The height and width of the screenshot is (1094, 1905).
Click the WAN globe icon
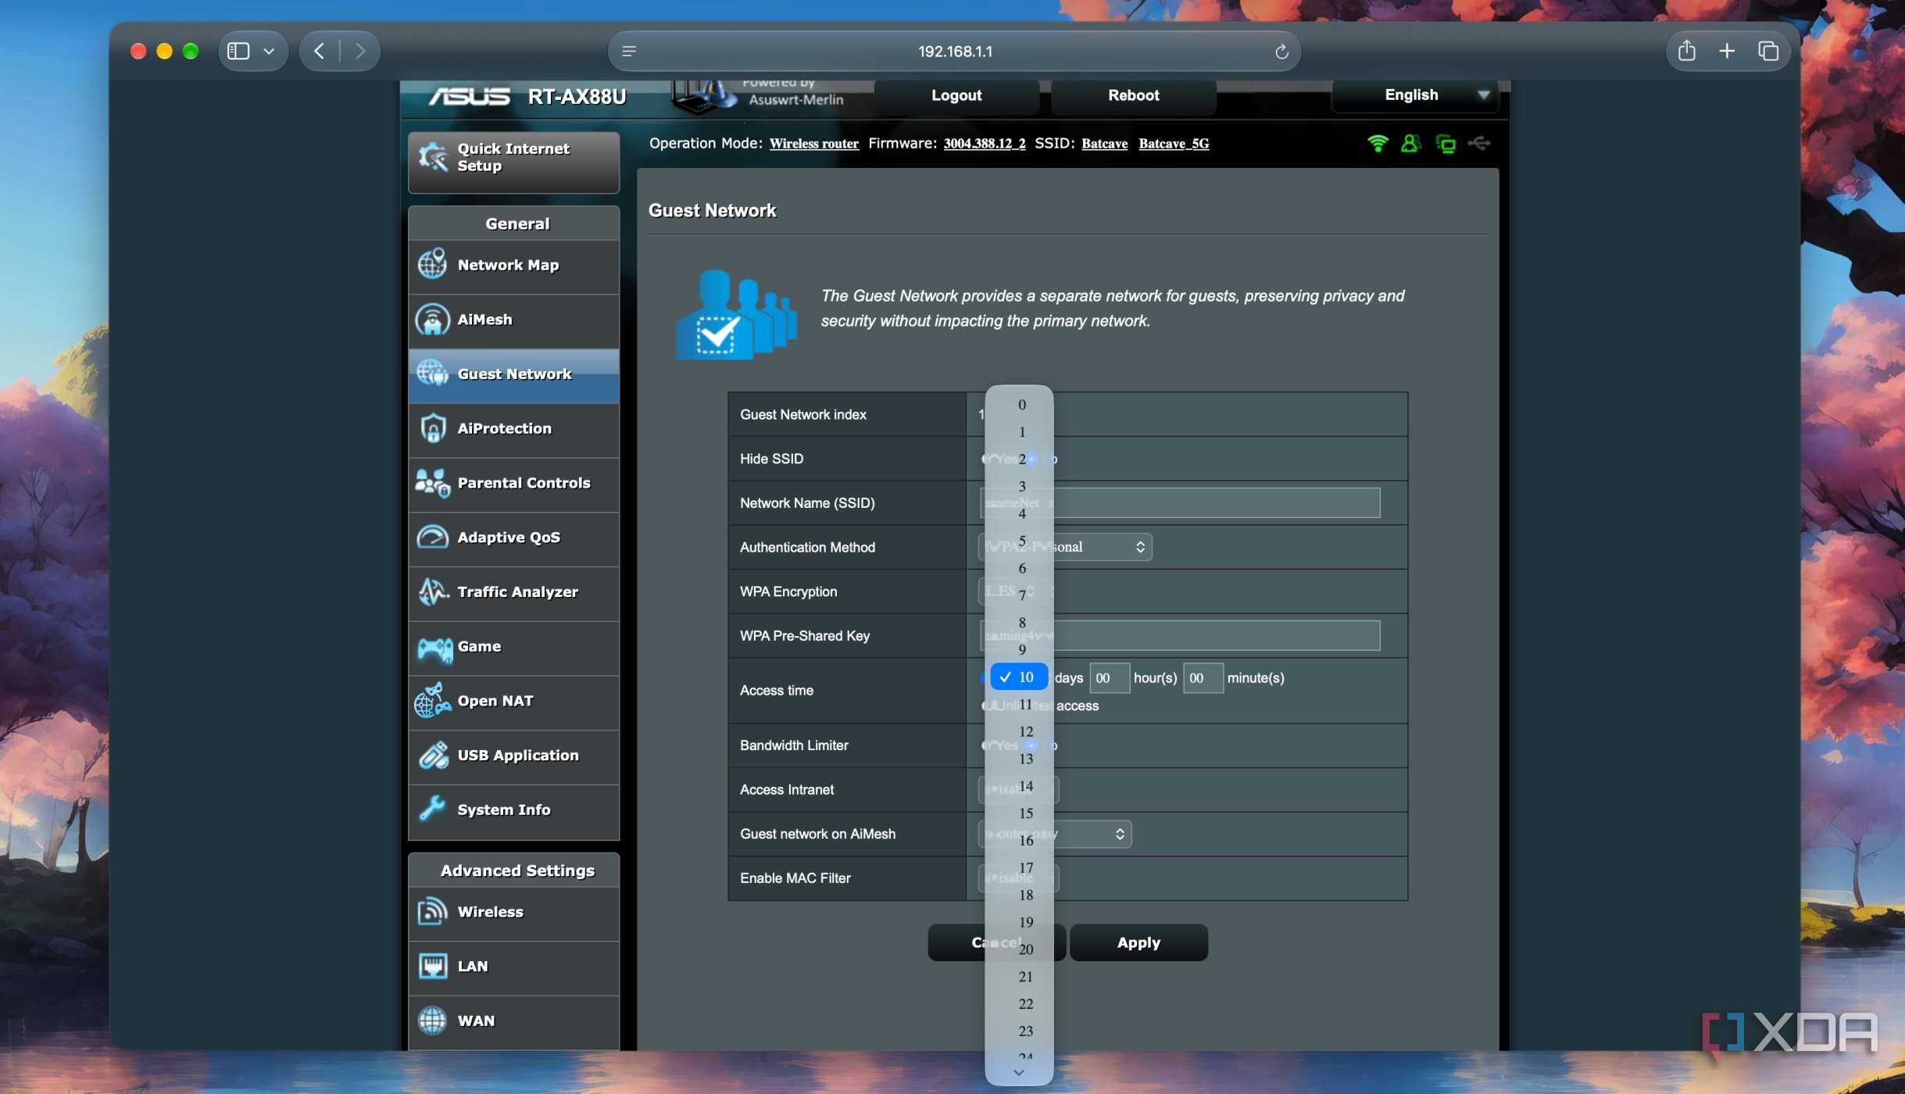coord(432,1021)
